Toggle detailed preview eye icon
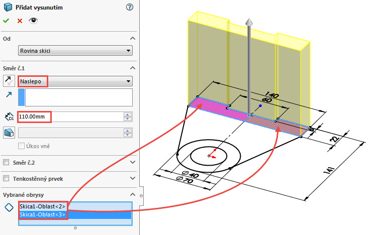This screenshot has width=377, height=235. tap(33, 21)
